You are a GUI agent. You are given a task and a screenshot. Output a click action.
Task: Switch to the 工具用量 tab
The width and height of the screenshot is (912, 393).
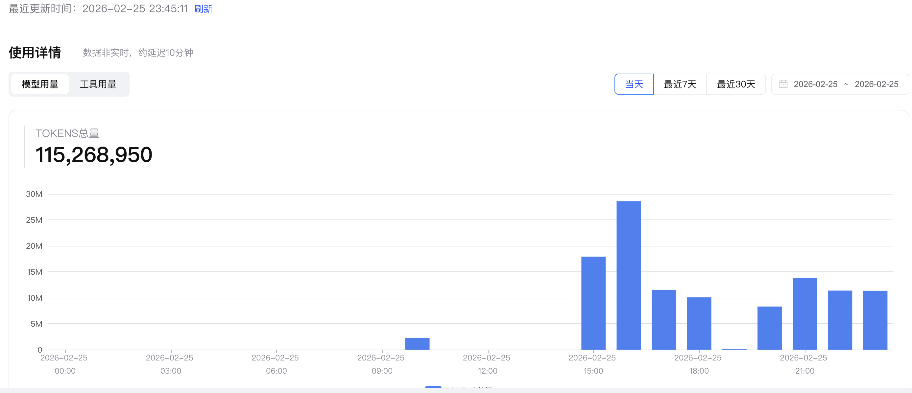[98, 84]
